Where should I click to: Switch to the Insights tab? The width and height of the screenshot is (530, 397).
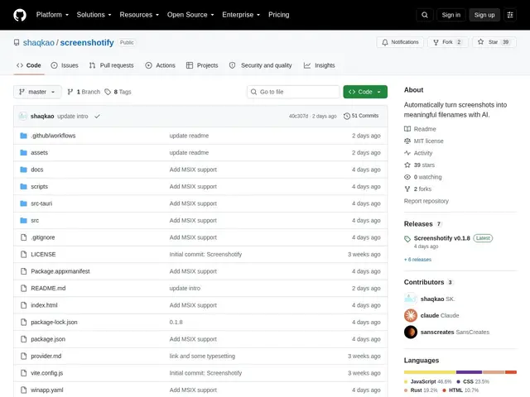tap(319, 65)
